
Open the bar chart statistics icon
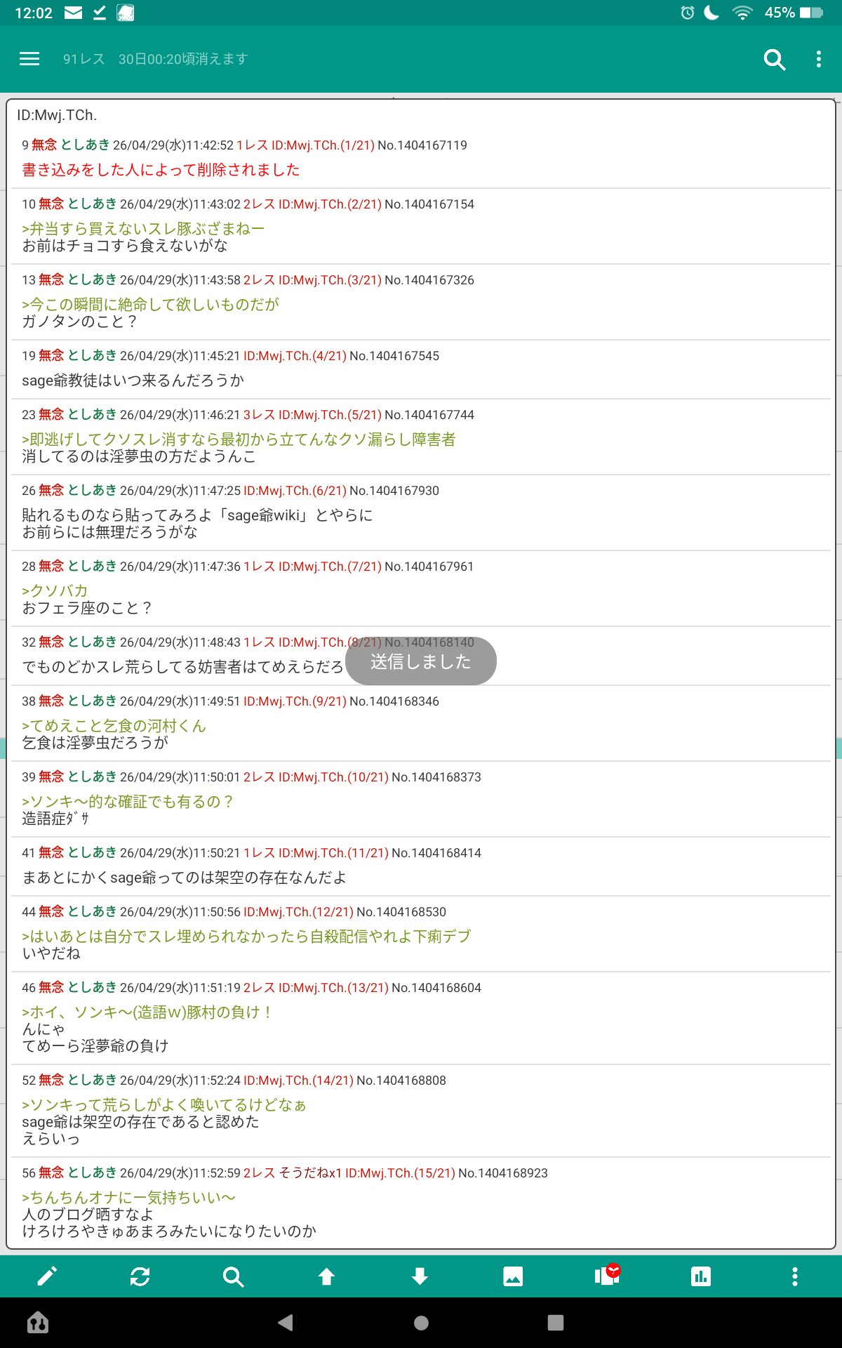point(700,1276)
